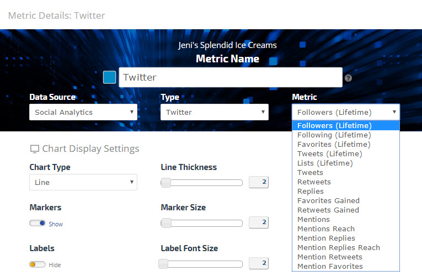Toggle the Markers Show switch
The height and width of the screenshot is (276, 422).
pos(38,224)
